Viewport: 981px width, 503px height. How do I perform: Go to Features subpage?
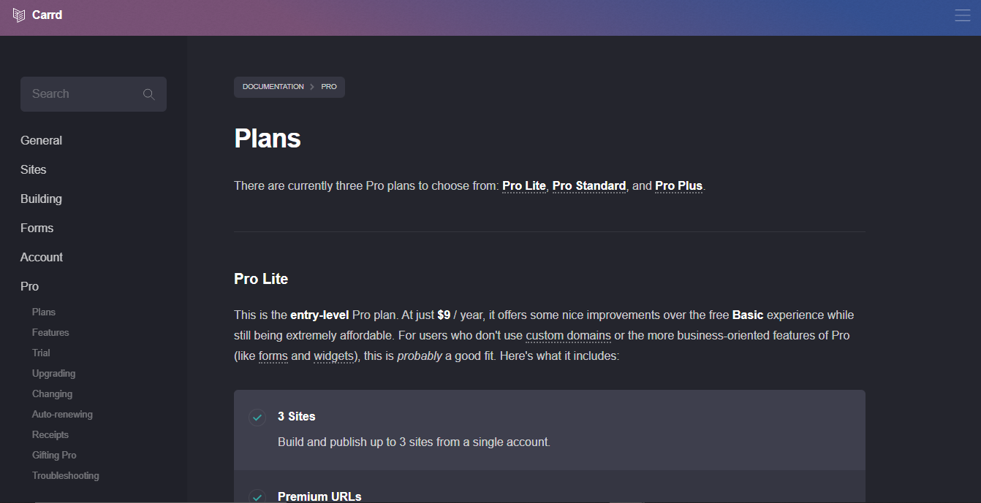[x=50, y=332]
